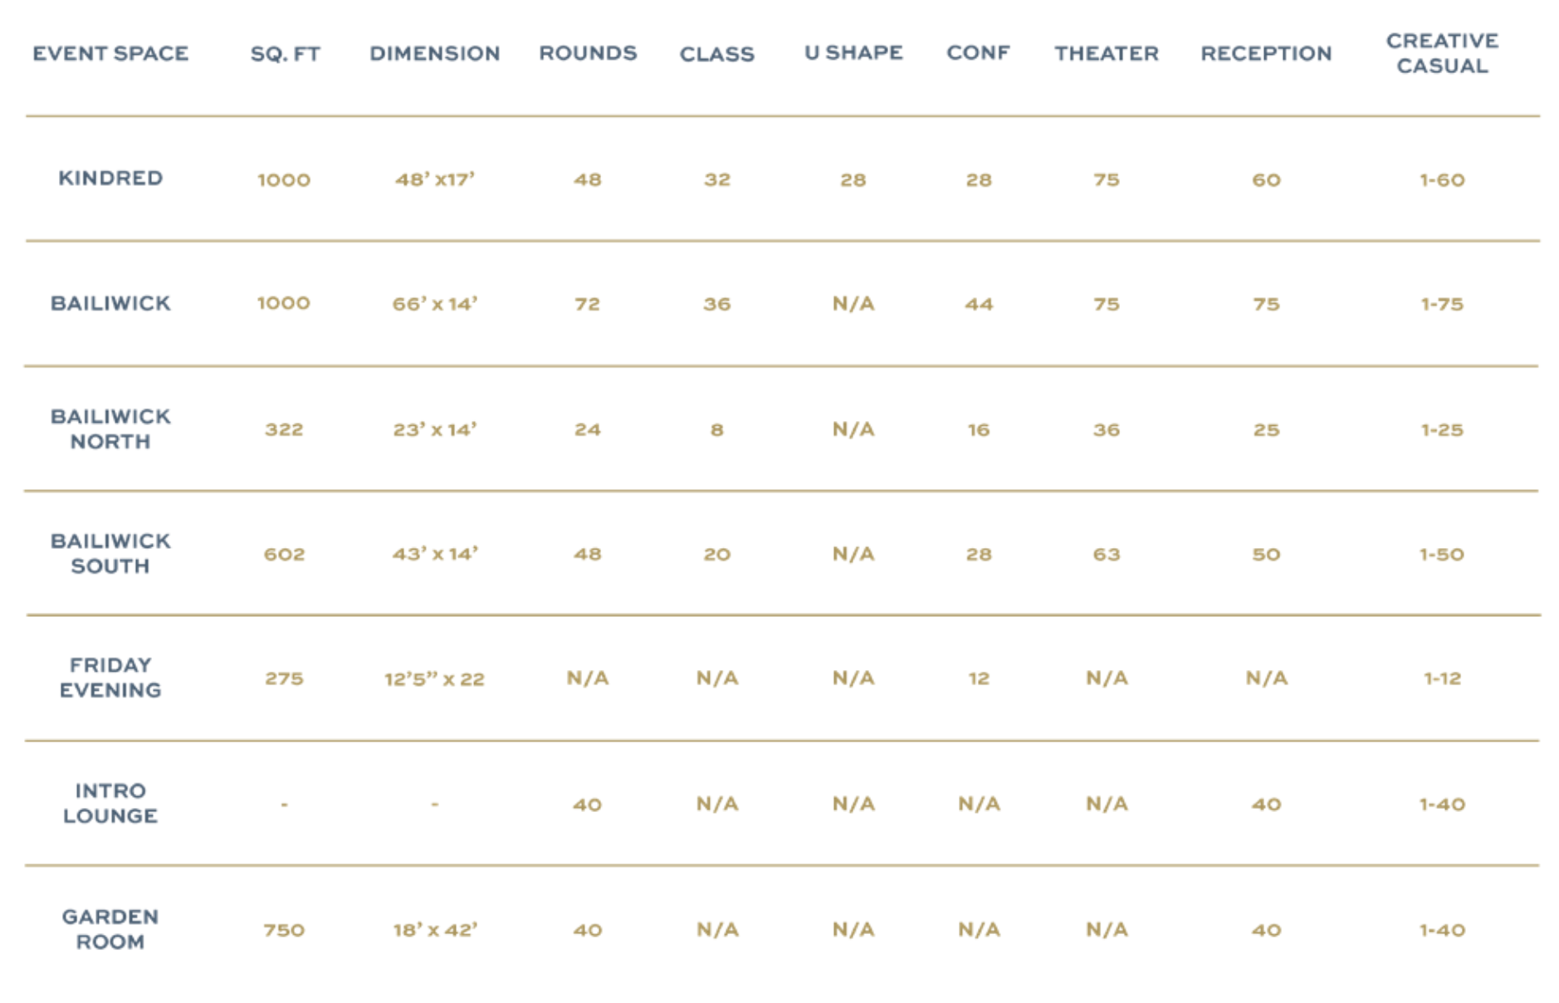The image size is (1559, 1003).
Task: Click the SQ. FT column header
Action: click(285, 55)
